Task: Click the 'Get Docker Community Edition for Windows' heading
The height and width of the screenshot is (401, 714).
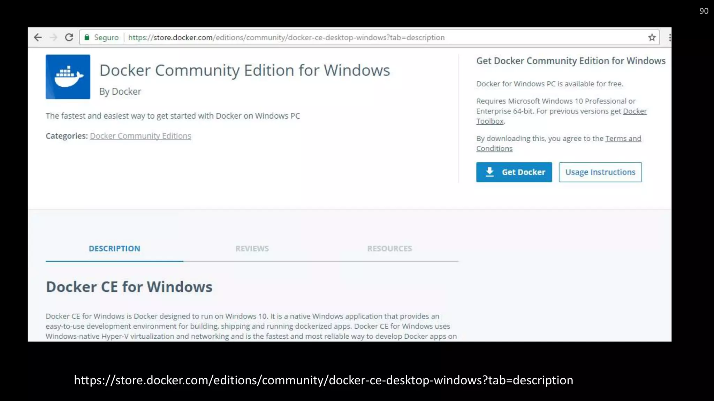Action: (571, 61)
